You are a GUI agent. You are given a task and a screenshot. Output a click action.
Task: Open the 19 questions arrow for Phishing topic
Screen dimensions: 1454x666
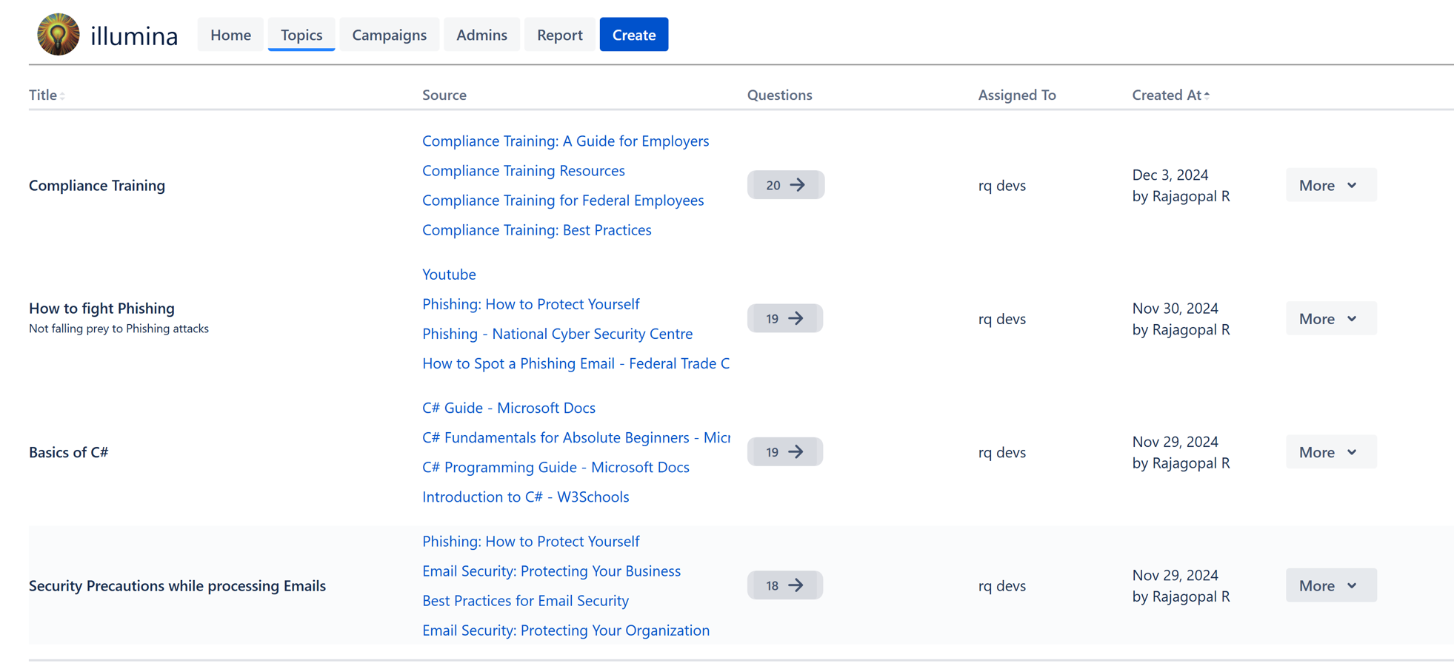(x=784, y=318)
